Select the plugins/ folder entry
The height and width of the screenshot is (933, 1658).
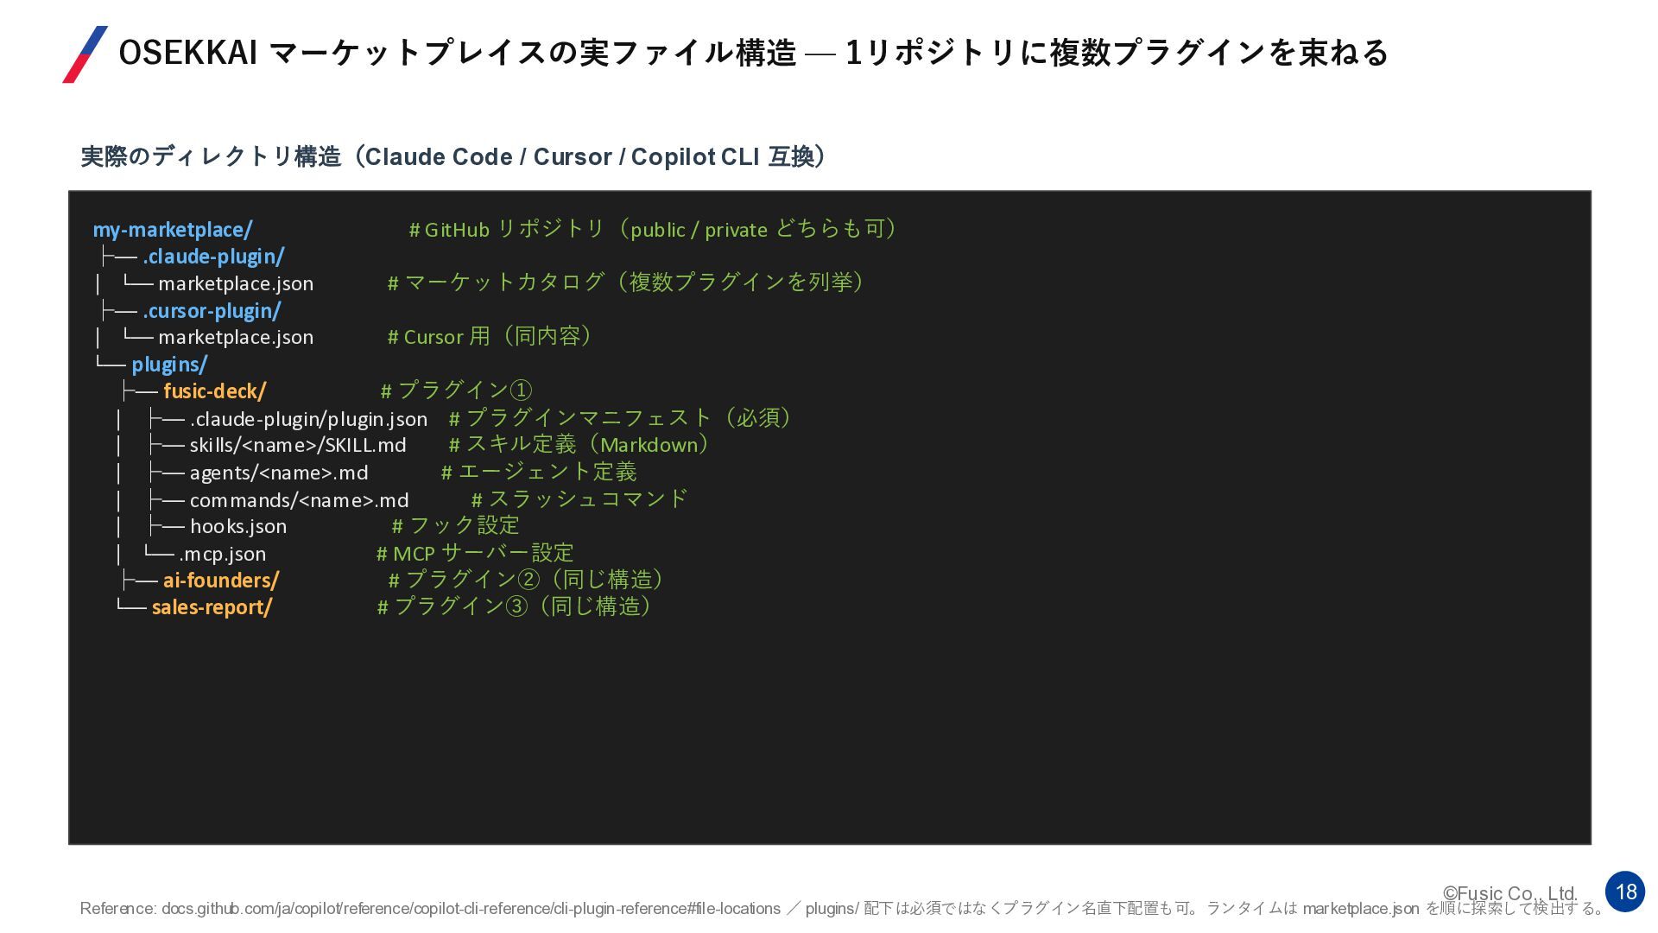pyautogui.click(x=169, y=365)
